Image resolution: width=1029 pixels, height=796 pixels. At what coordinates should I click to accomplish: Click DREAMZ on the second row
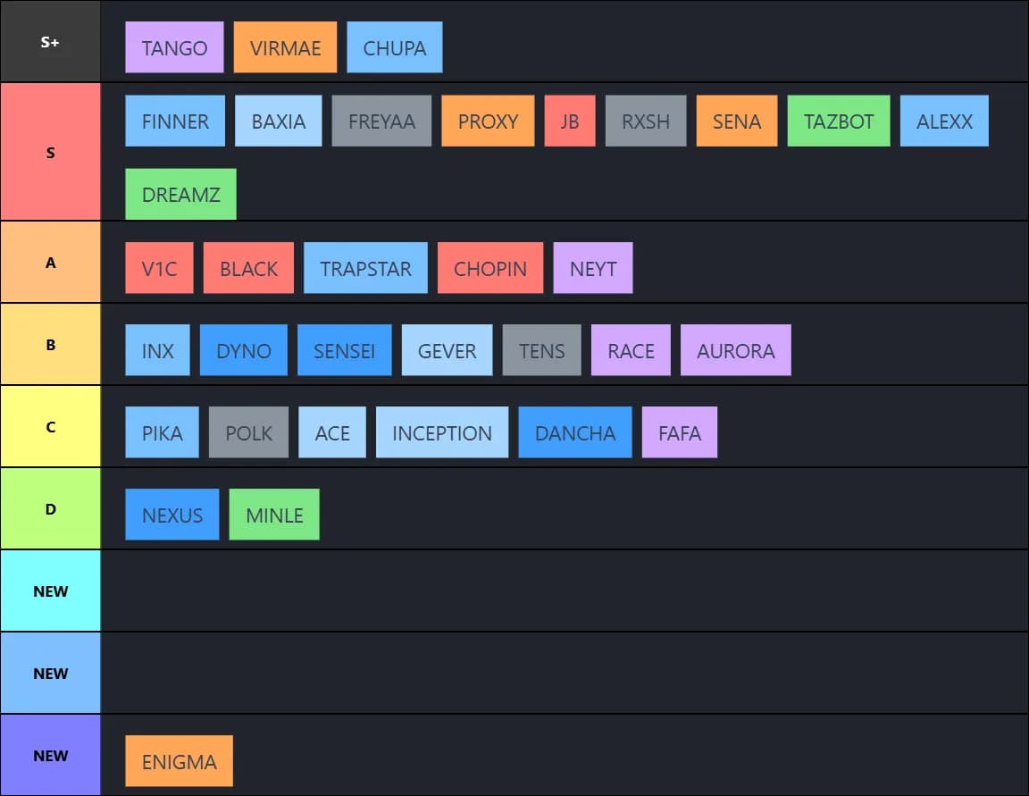pyautogui.click(x=180, y=193)
